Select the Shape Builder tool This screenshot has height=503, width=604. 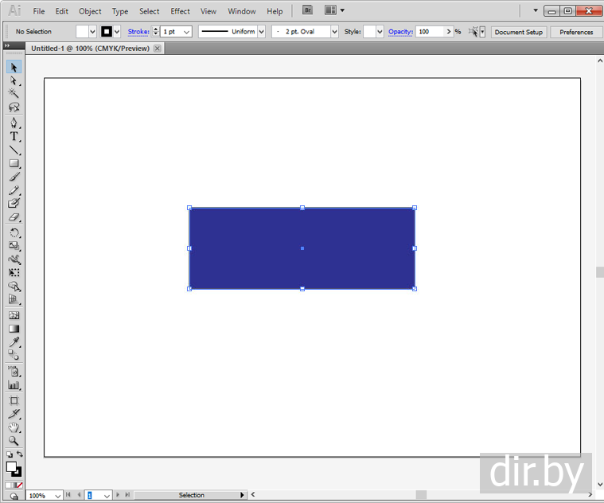click(x=14, y=287)
